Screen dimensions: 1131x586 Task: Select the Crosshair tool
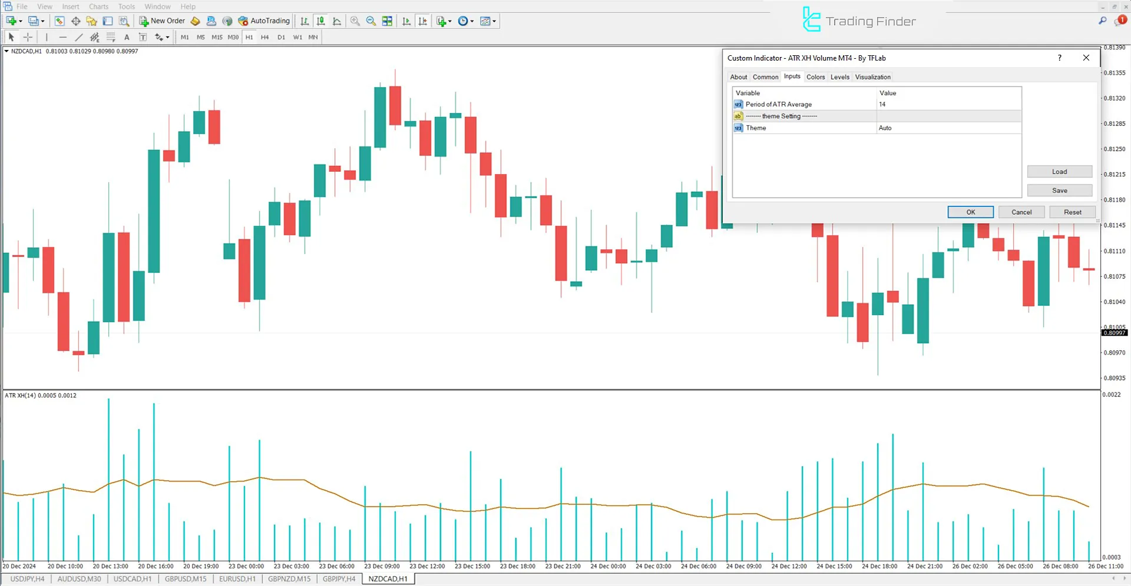tap(28, 36)
